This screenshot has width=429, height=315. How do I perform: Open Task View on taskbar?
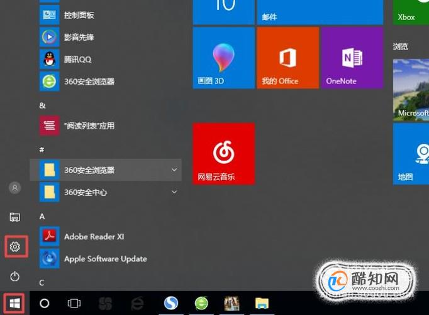(74, 303)
